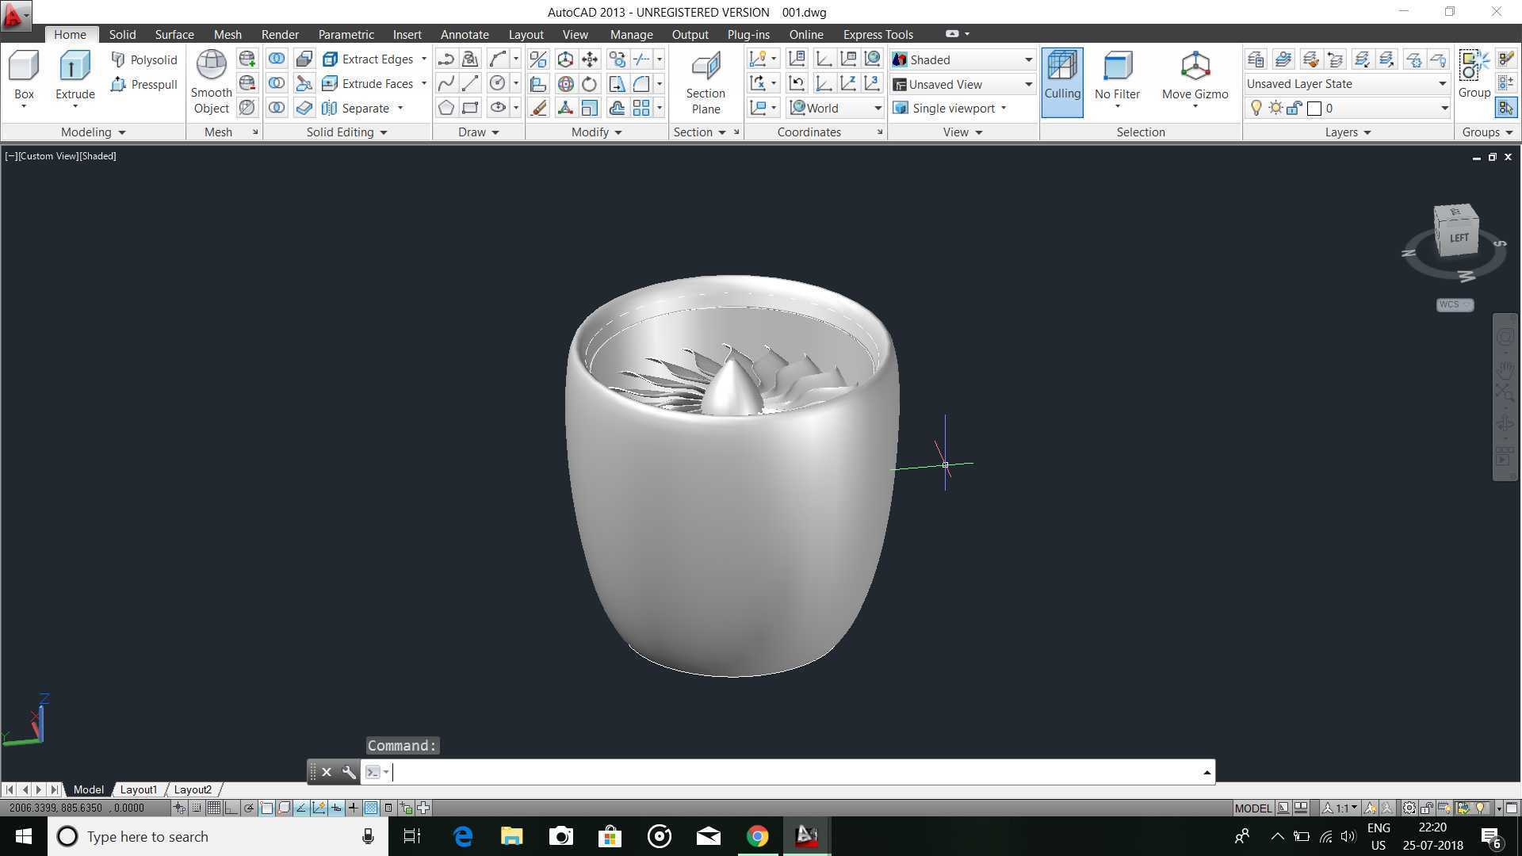Toggle Grid Display in status bar
1522x856 pixels.
pos(213,808)
